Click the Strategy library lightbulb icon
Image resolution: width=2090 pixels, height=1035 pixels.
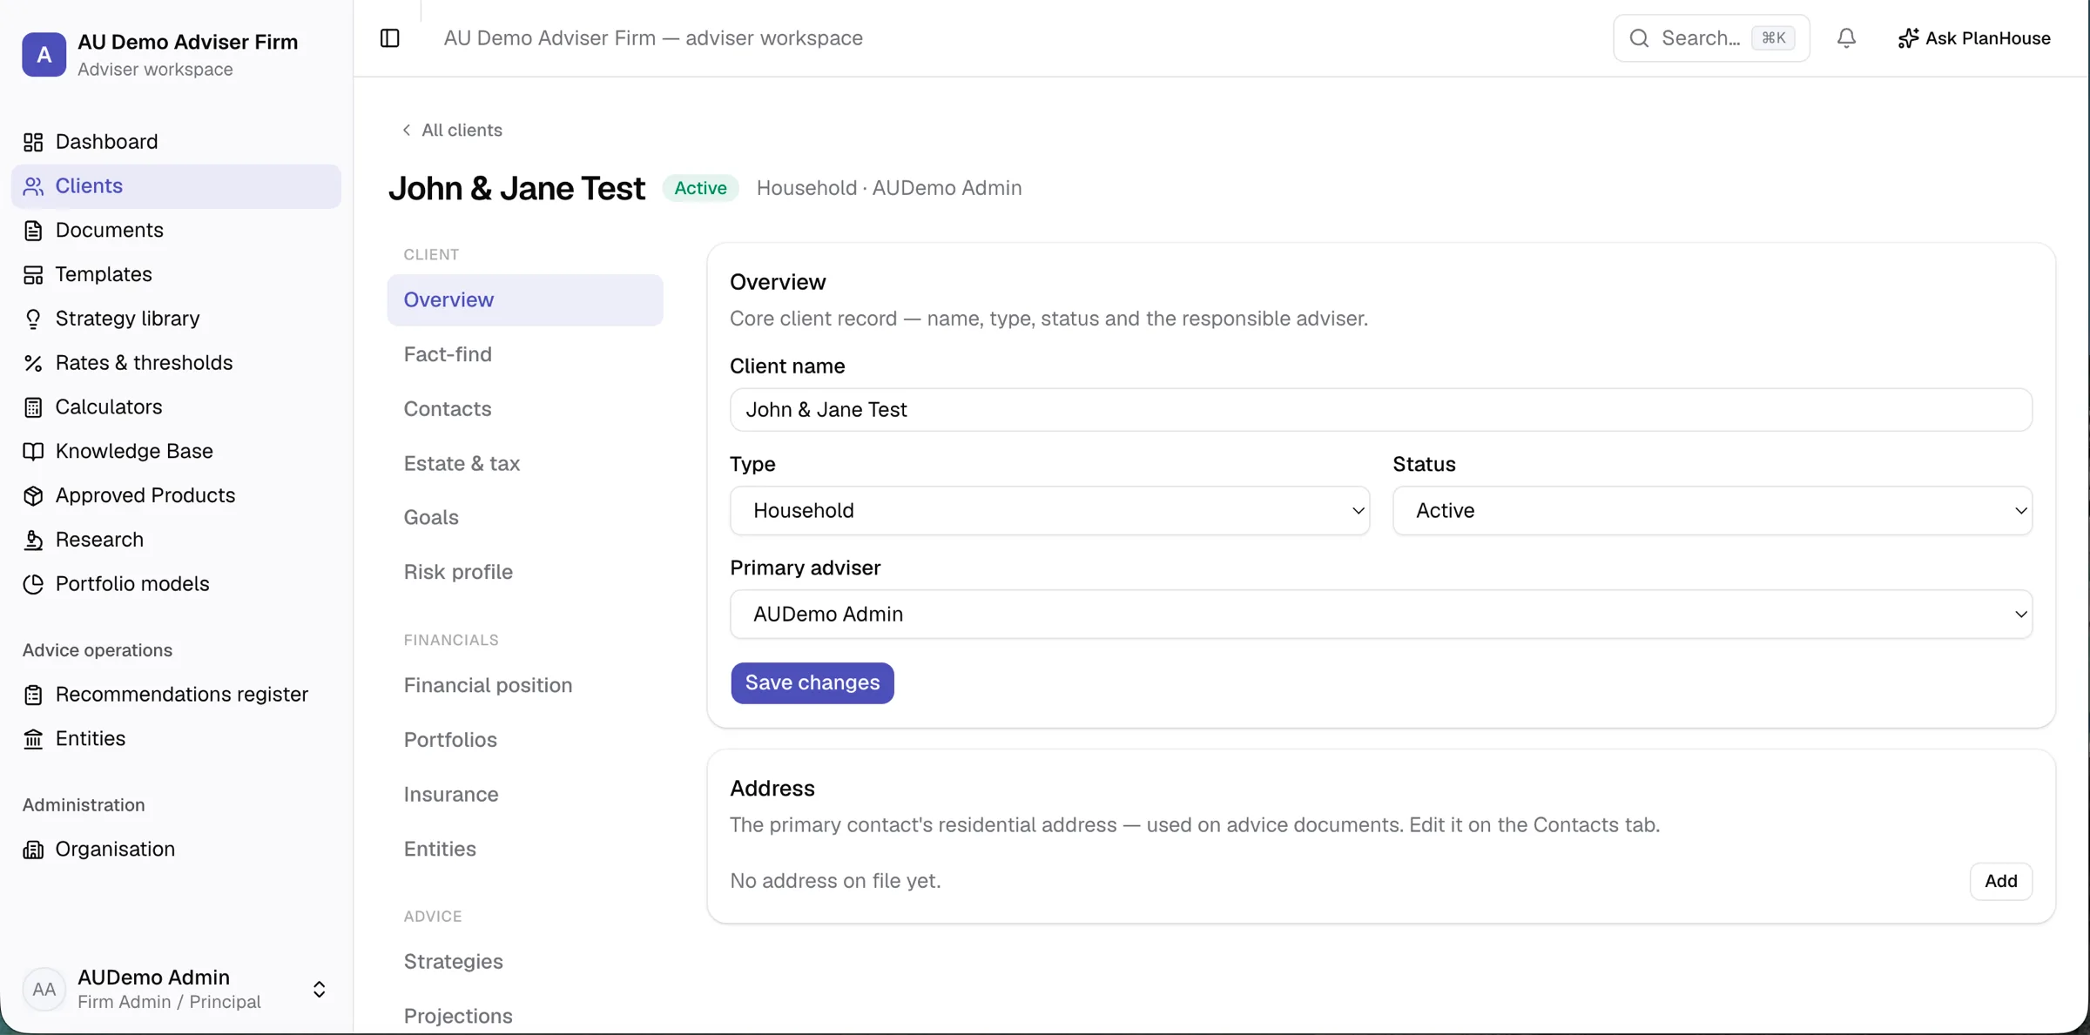(33, 319)
